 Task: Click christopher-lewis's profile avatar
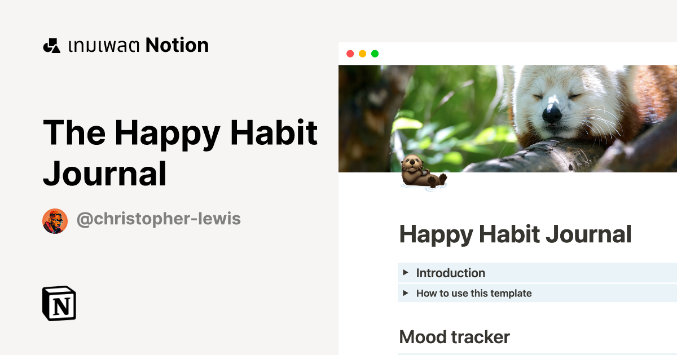[55, 220]
